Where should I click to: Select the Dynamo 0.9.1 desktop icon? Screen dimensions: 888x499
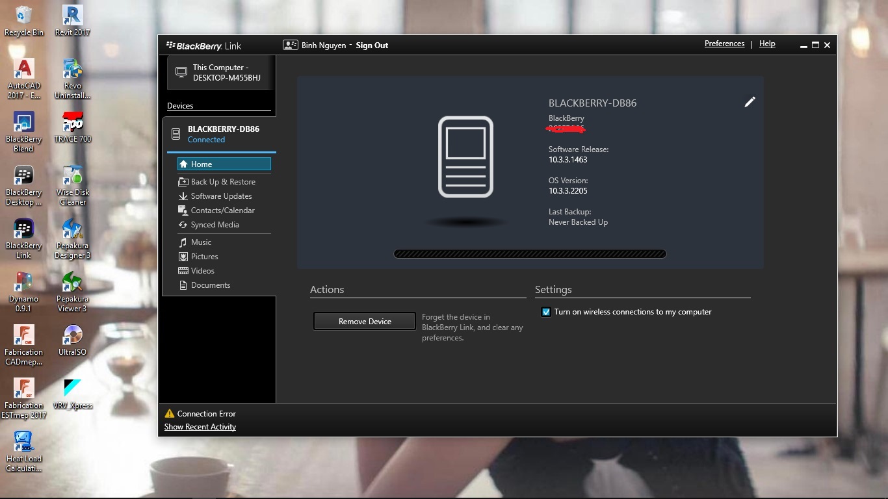[x=24, y=292]
